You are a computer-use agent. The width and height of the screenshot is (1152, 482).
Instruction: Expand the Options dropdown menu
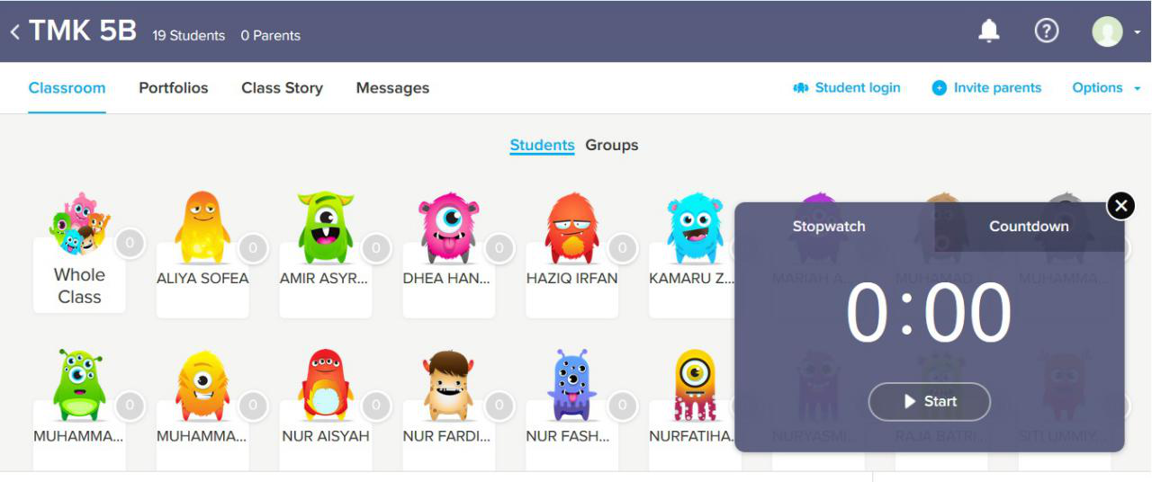(1106, 88)
